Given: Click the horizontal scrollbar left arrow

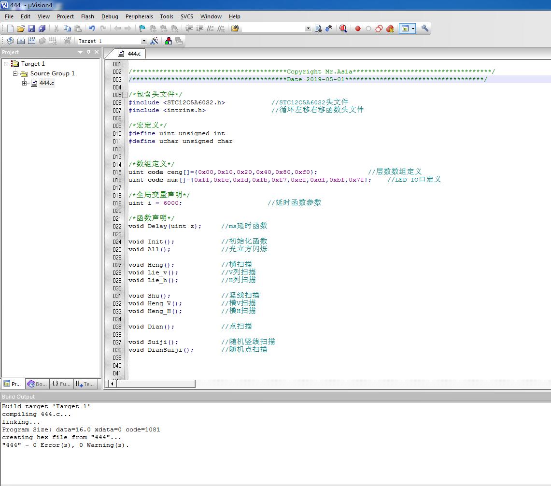Looking at the screenshot, I should point(112,383).
